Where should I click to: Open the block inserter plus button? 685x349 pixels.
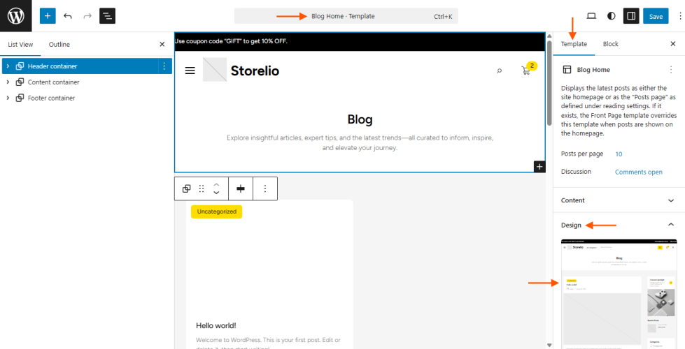[48, 15]
